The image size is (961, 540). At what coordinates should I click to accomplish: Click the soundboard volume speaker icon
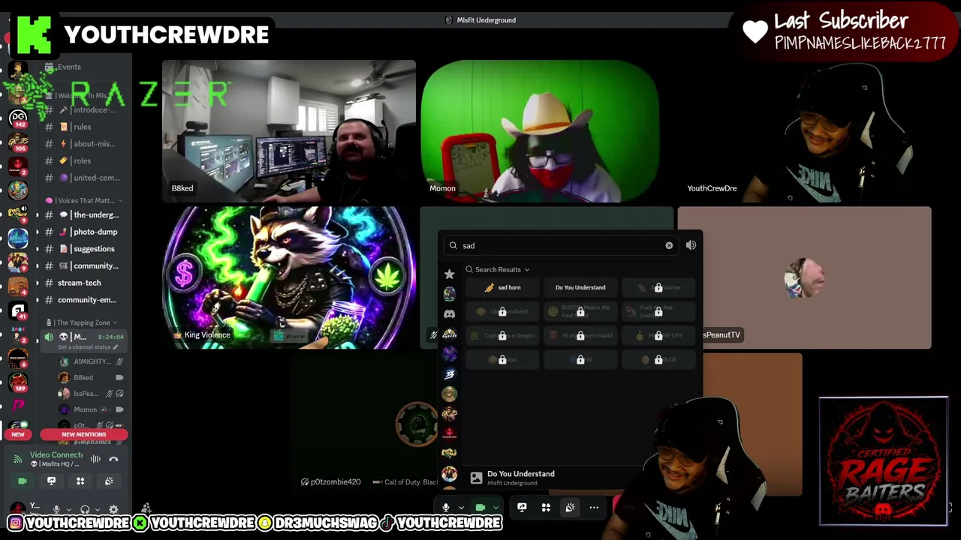click(x=691, y=245)
